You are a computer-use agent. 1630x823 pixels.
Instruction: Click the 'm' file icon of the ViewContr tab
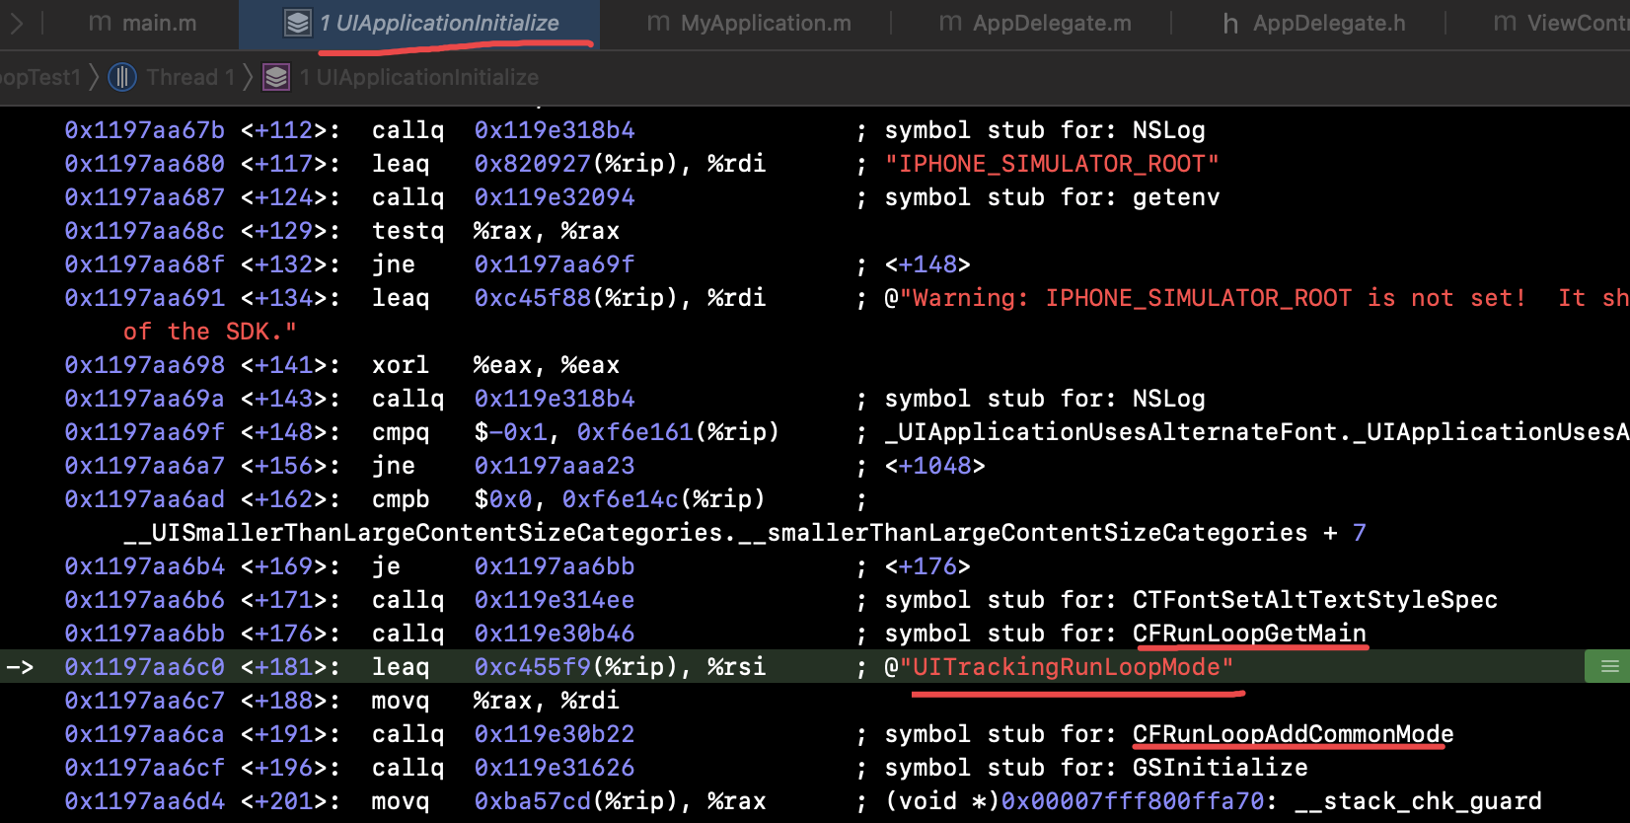(1505, 23)
